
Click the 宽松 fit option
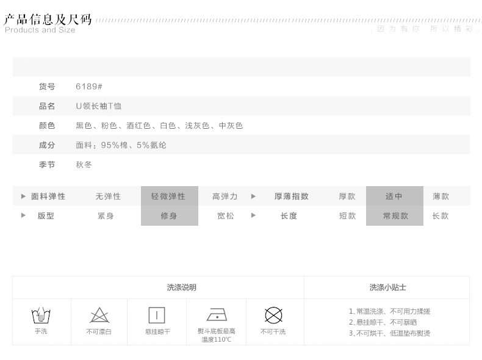[225, 216]
